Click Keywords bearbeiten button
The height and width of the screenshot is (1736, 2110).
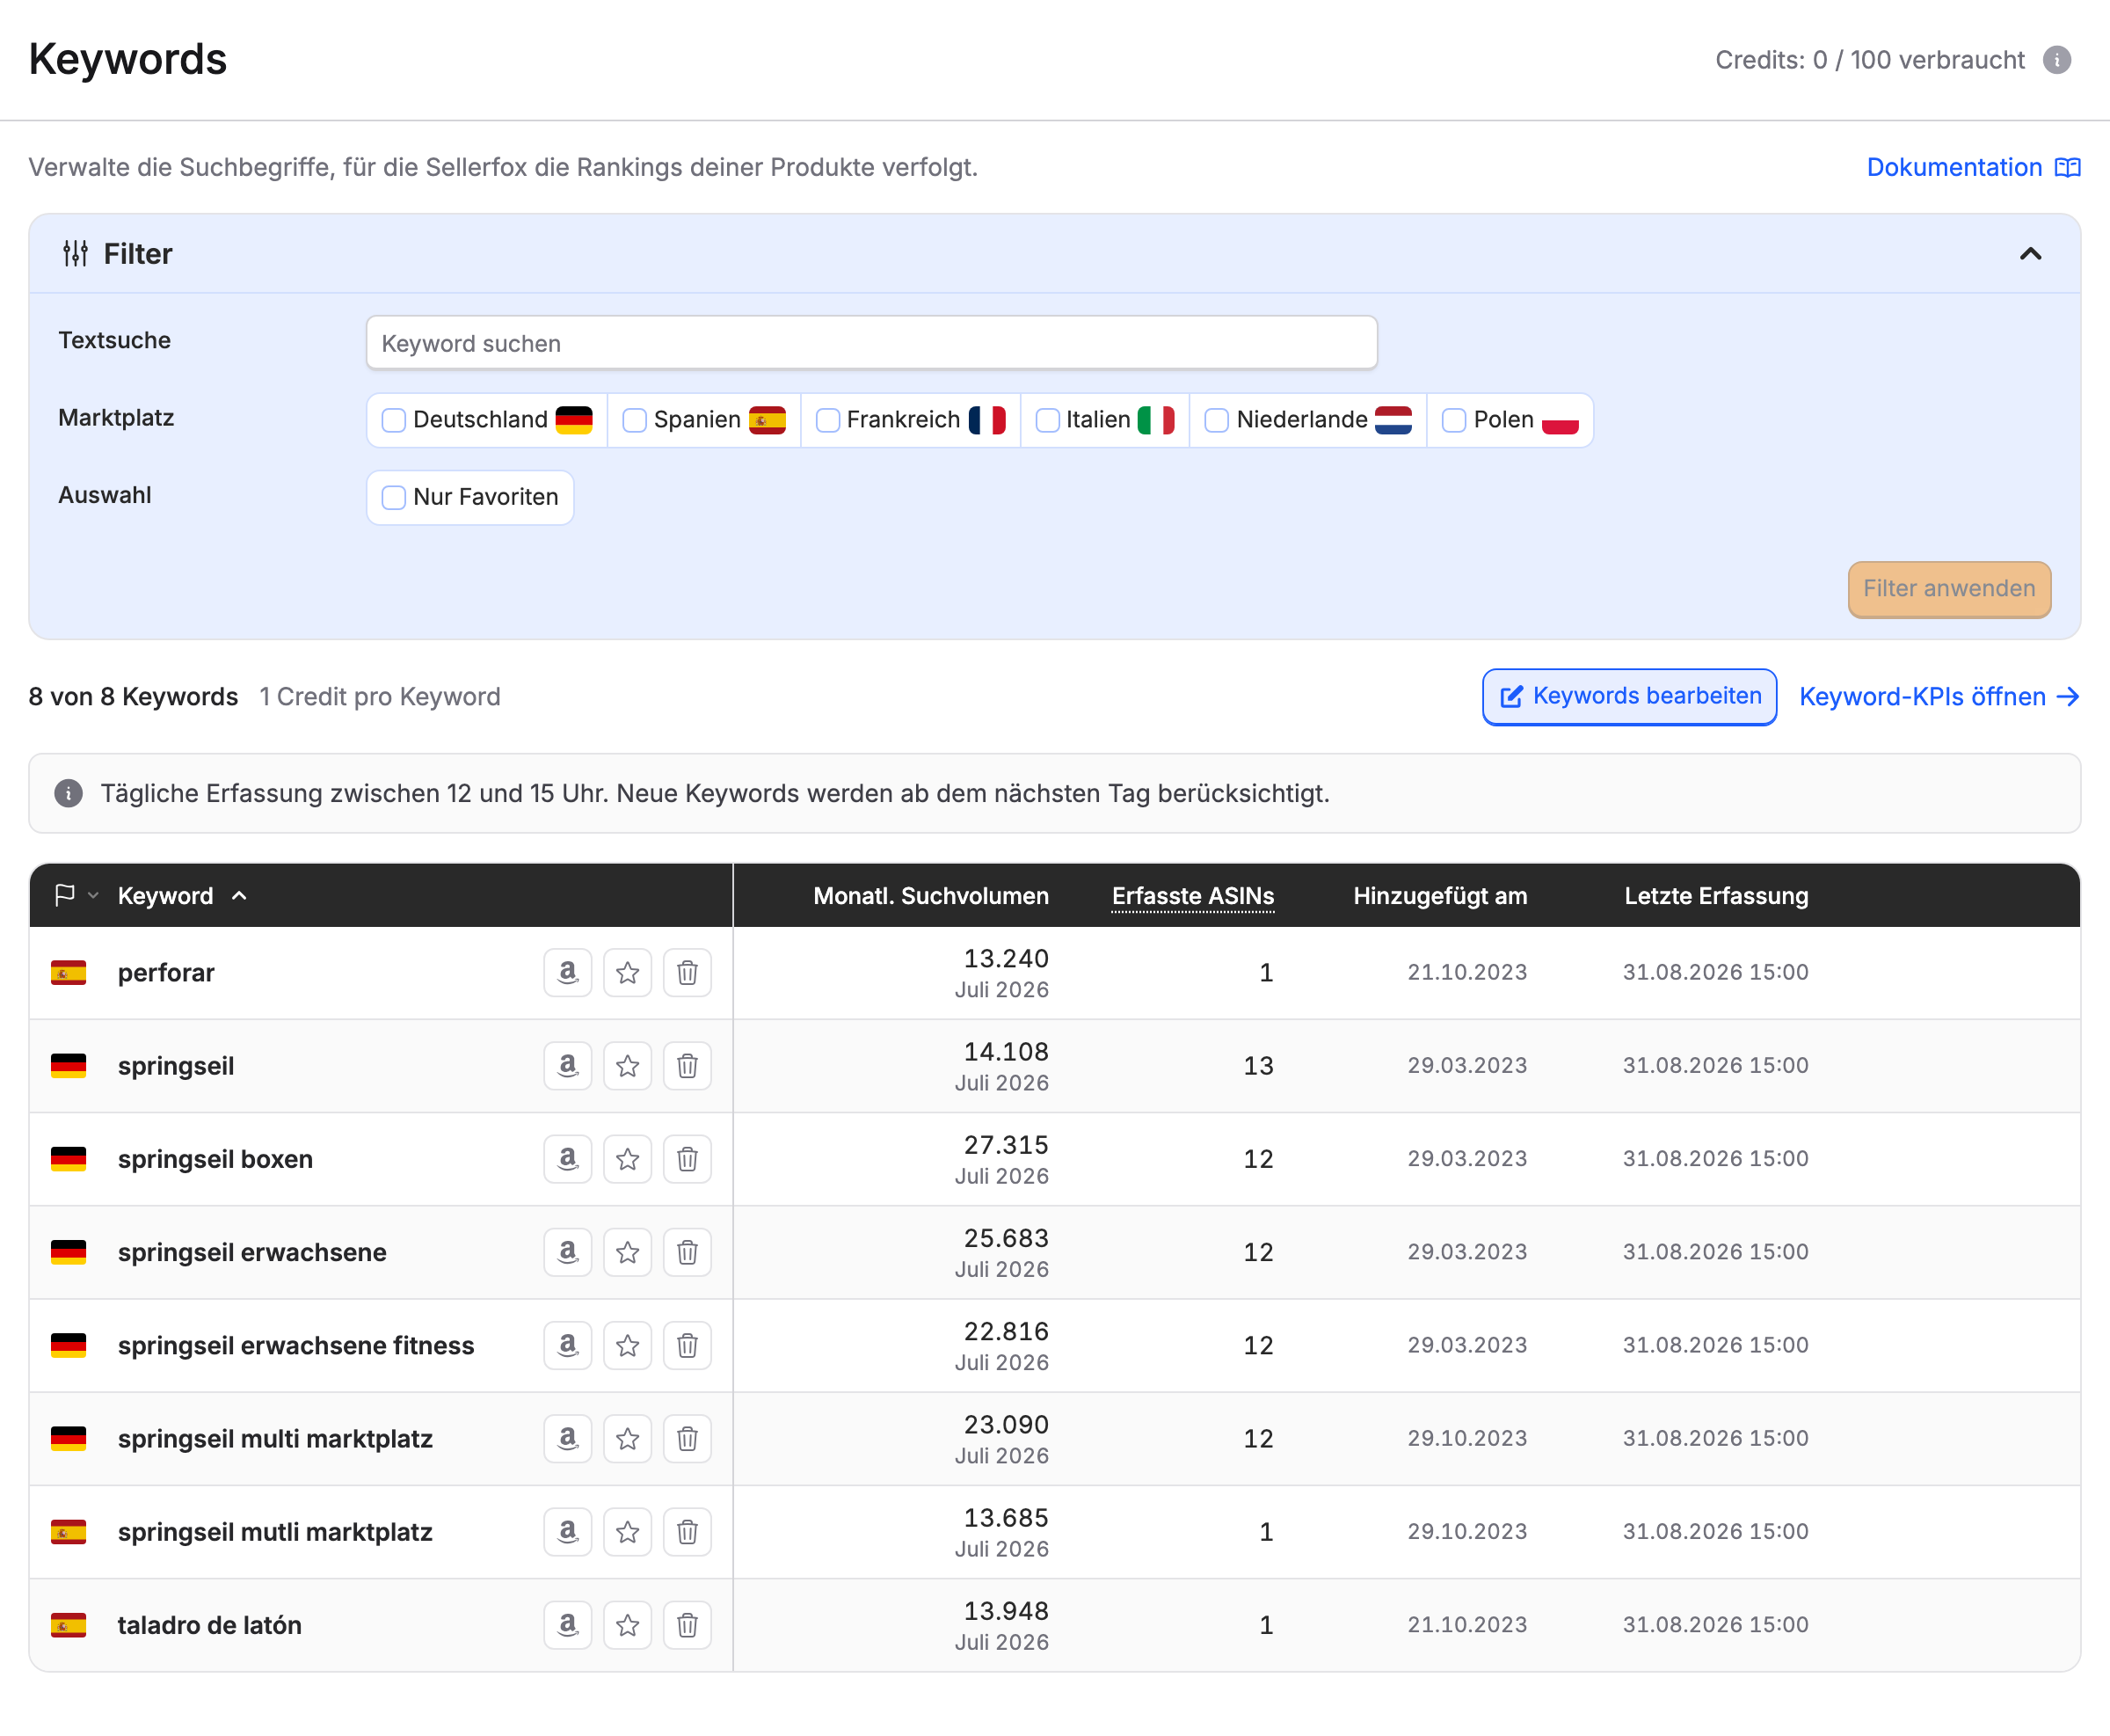[x=1629, y=696]
